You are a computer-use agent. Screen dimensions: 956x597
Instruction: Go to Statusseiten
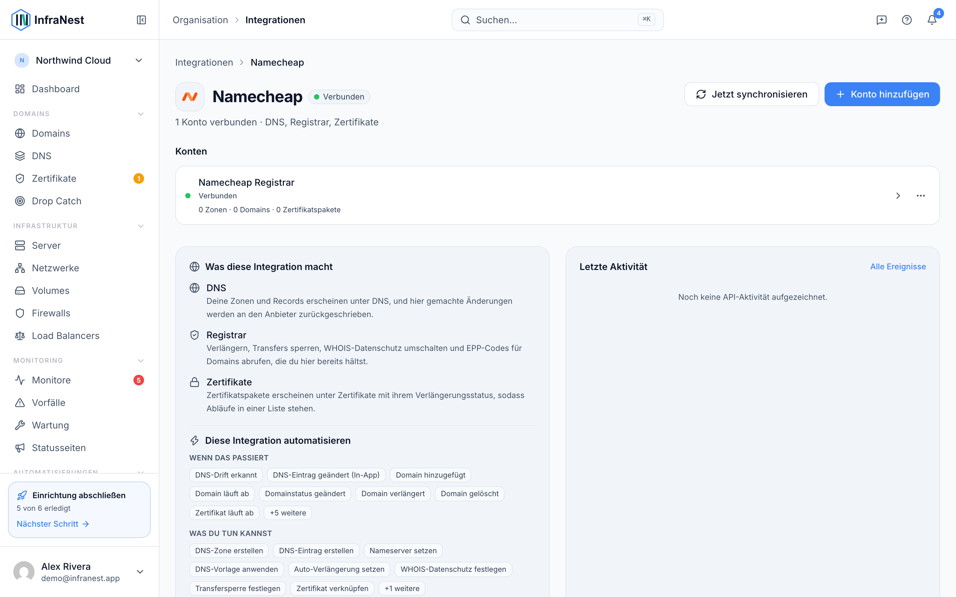(x=79, y=448)
